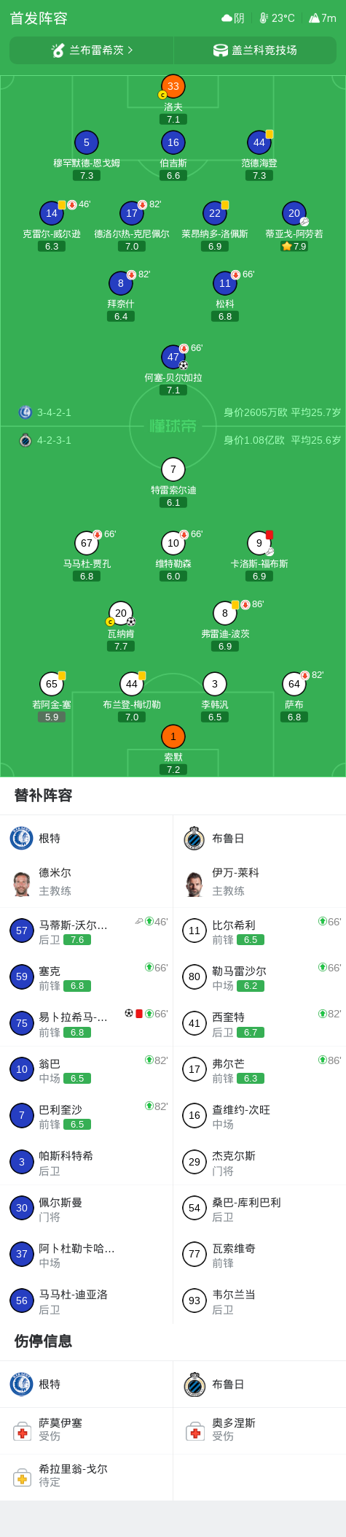The image size is (346, 1537).
Task: Tap goalkeeper number 33 洛夫 icon
Action: tap(173, 86)
